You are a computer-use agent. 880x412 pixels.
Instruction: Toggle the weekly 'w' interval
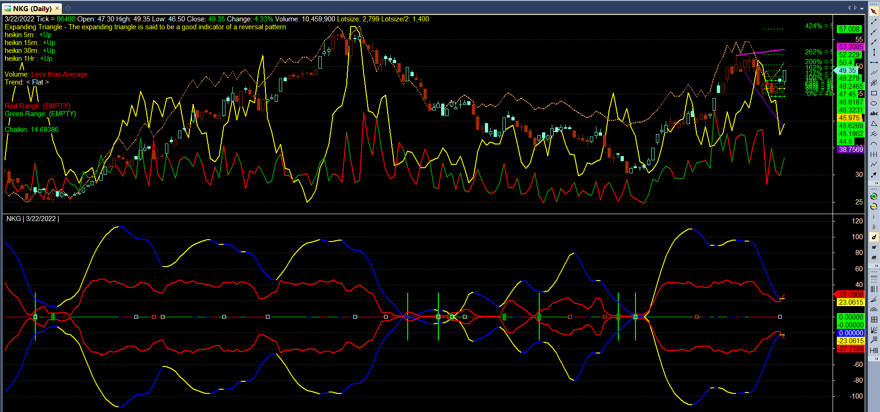[x=874, y=247]
